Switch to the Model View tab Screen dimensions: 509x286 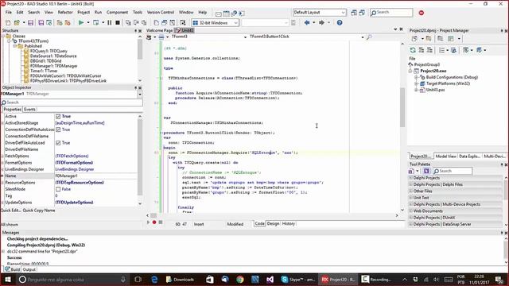point(445,157)
